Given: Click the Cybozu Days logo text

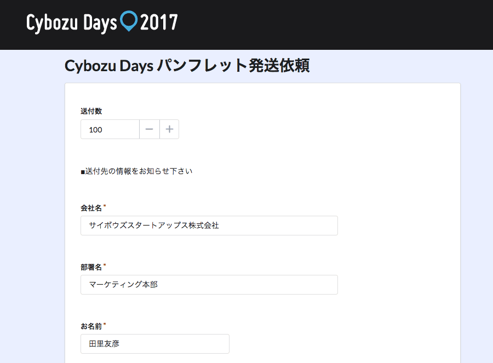Looking at the screenshot, I should point(71,22).
